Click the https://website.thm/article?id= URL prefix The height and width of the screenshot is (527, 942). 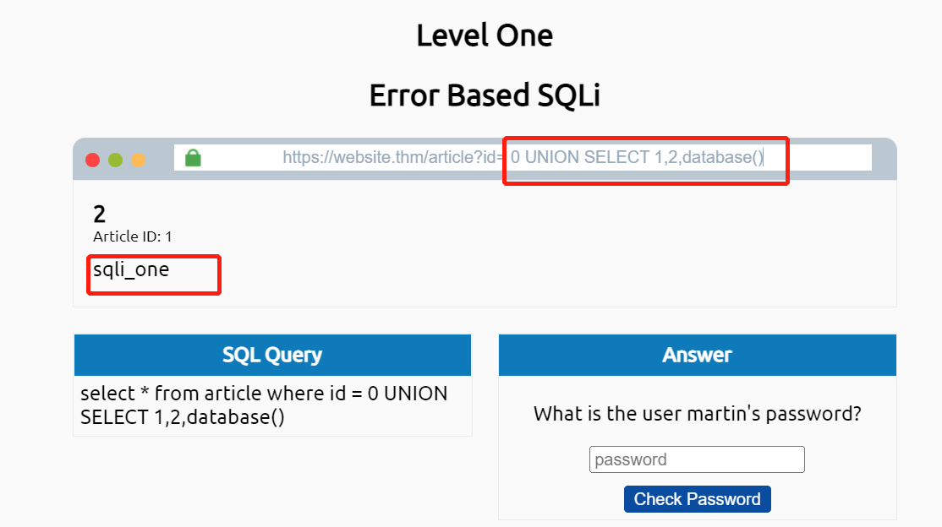[393, 158]
